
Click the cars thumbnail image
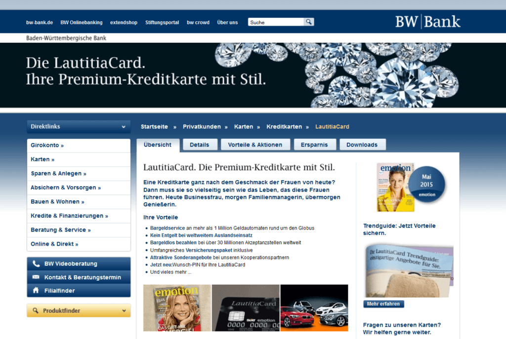point(314,308)
